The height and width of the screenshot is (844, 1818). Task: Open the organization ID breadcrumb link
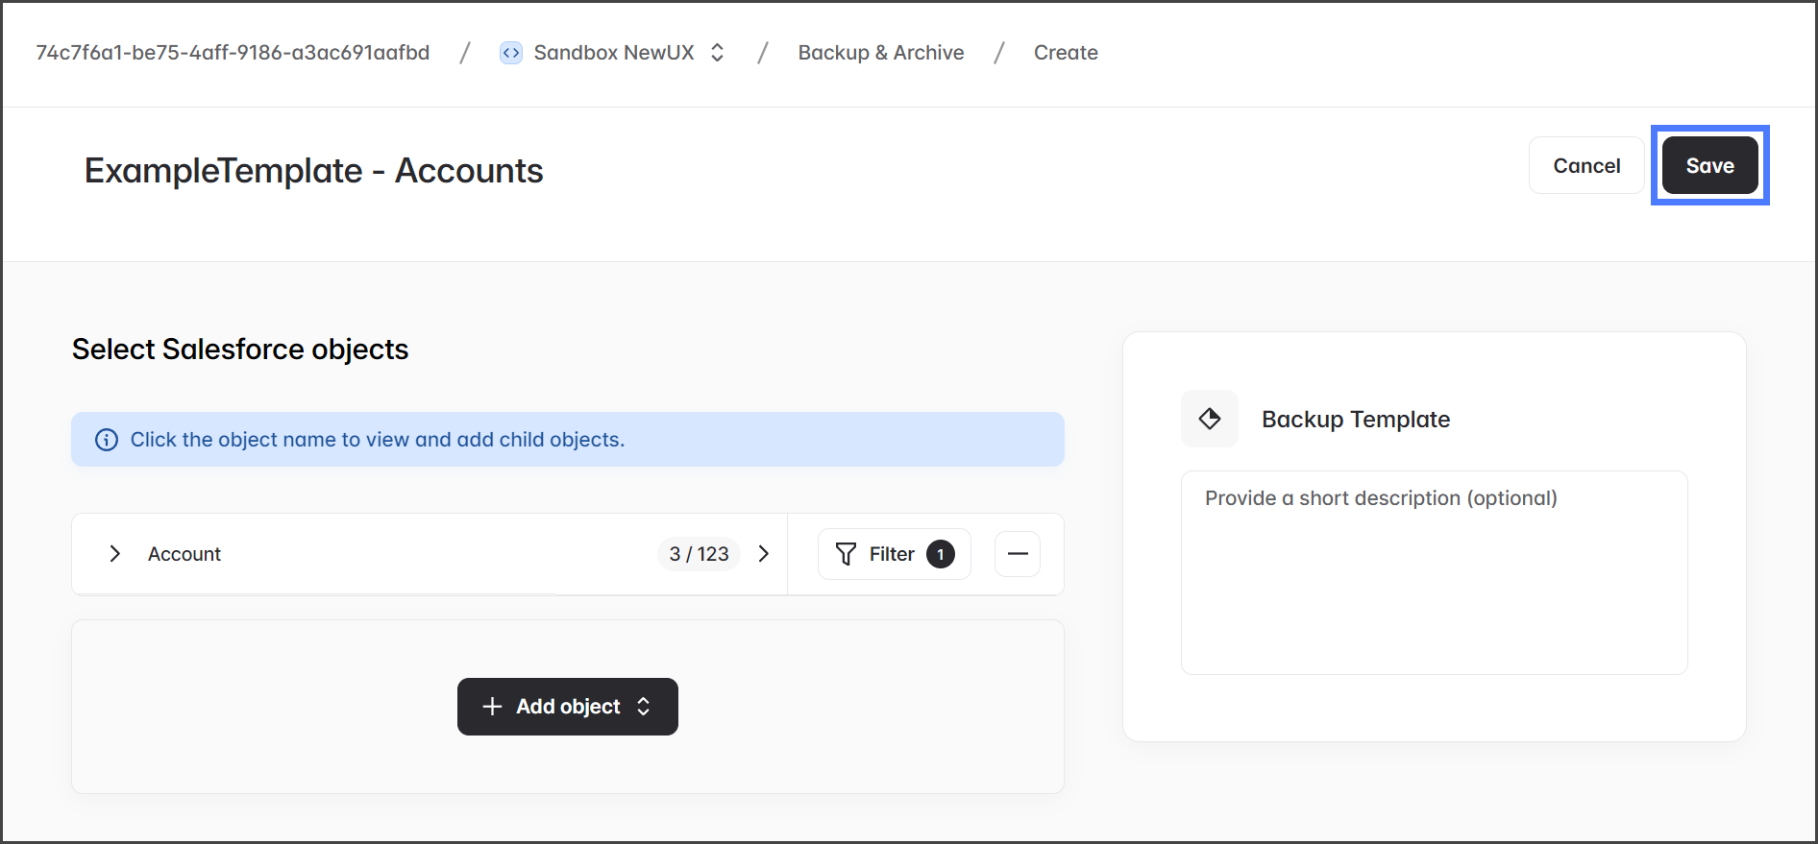[233, 53]
